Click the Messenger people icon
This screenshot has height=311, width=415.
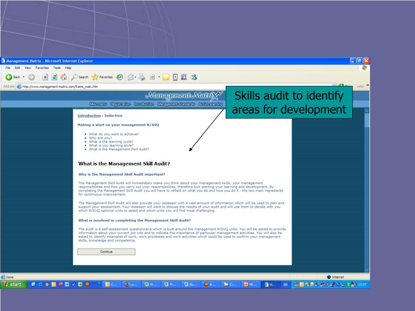click(194, 77)
